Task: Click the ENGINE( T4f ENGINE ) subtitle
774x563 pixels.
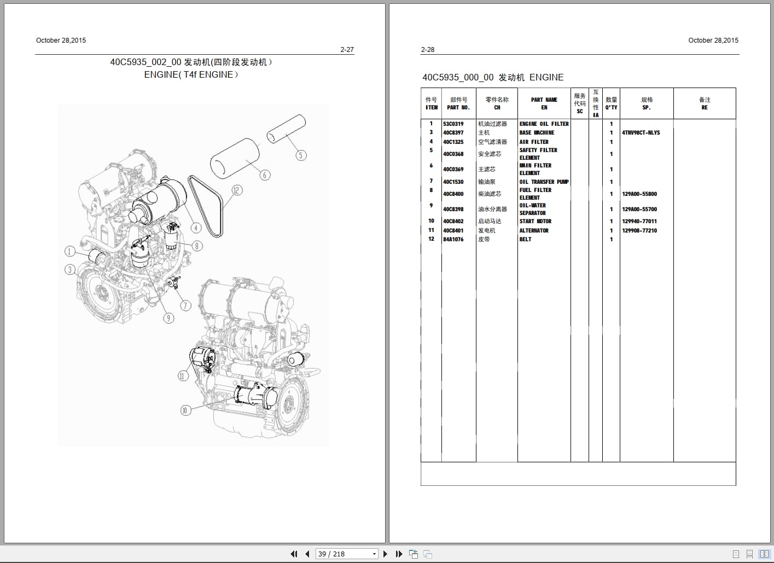Action: [x=191, y=75]
